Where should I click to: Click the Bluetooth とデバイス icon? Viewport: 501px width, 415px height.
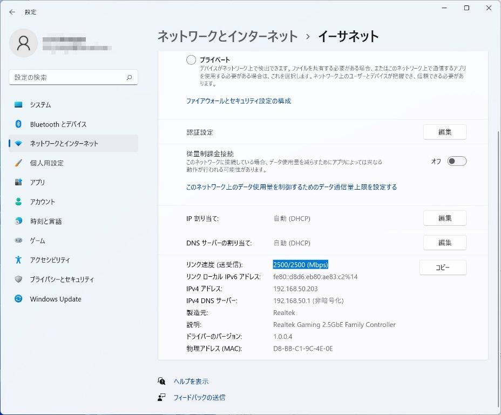(18, 124)
